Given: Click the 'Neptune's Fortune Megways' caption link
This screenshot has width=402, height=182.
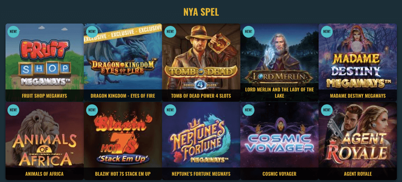Looking at the screenshot, I should pos(201,174).
